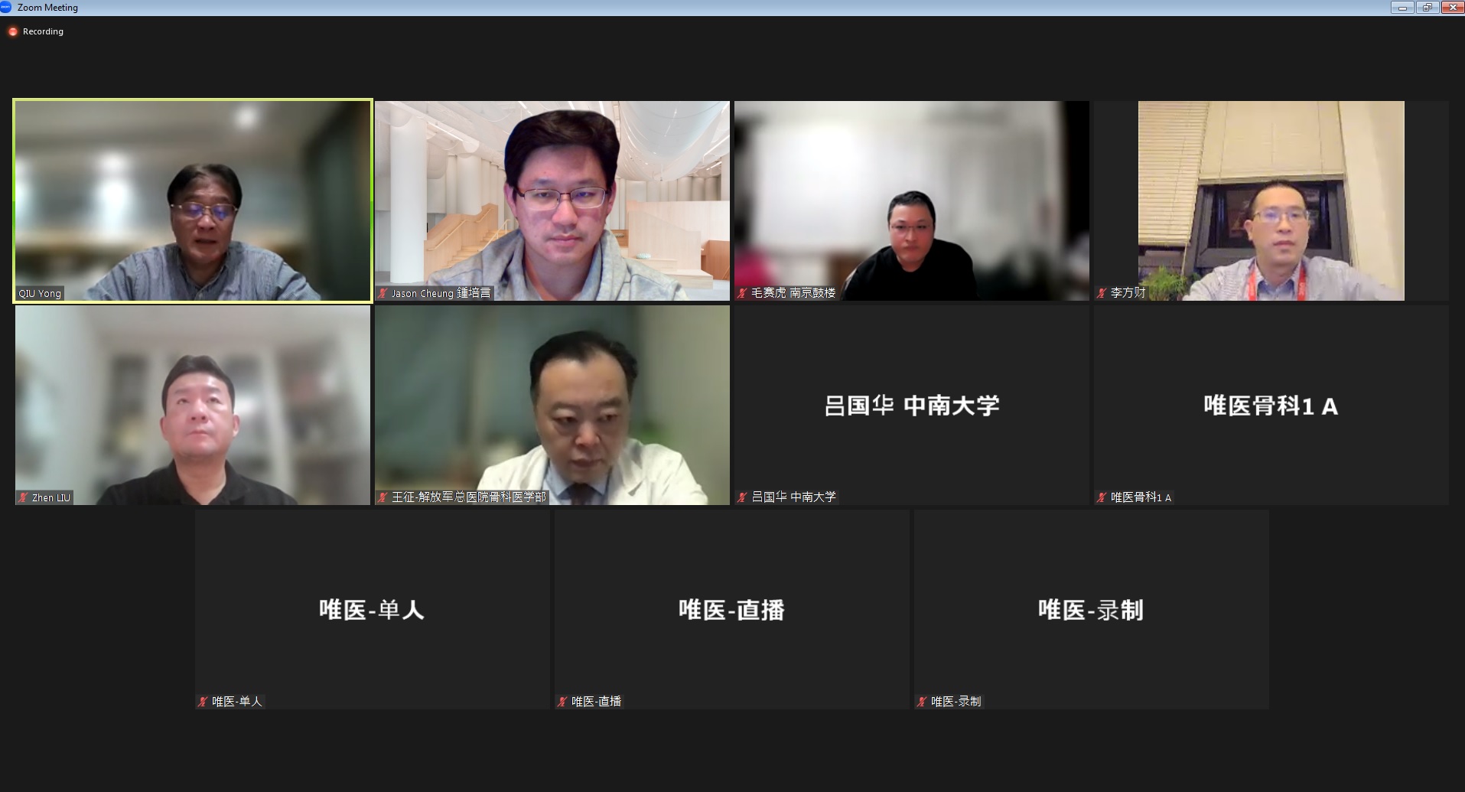Viewport: 1465px width, 792px height.
Task: Restore down the Zoom Meeting window
Action: [1427, 8]
